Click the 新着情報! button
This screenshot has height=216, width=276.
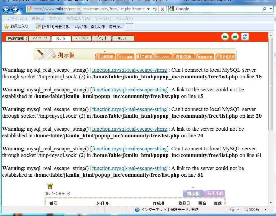17,38
